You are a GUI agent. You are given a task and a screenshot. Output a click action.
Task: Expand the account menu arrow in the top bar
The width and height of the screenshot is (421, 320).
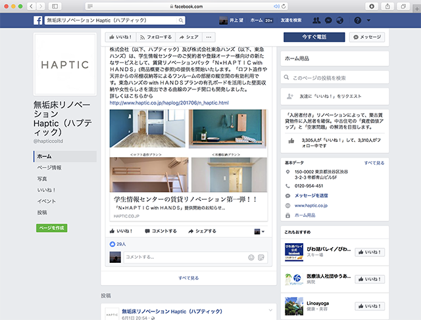pyautogui.click(x=368, y=20)
